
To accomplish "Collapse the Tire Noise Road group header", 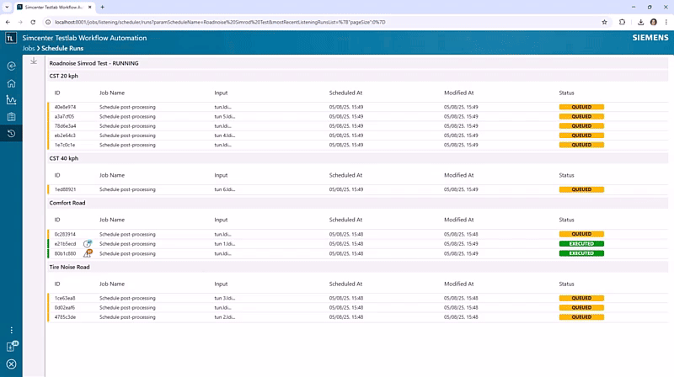I will pos(358,267).
